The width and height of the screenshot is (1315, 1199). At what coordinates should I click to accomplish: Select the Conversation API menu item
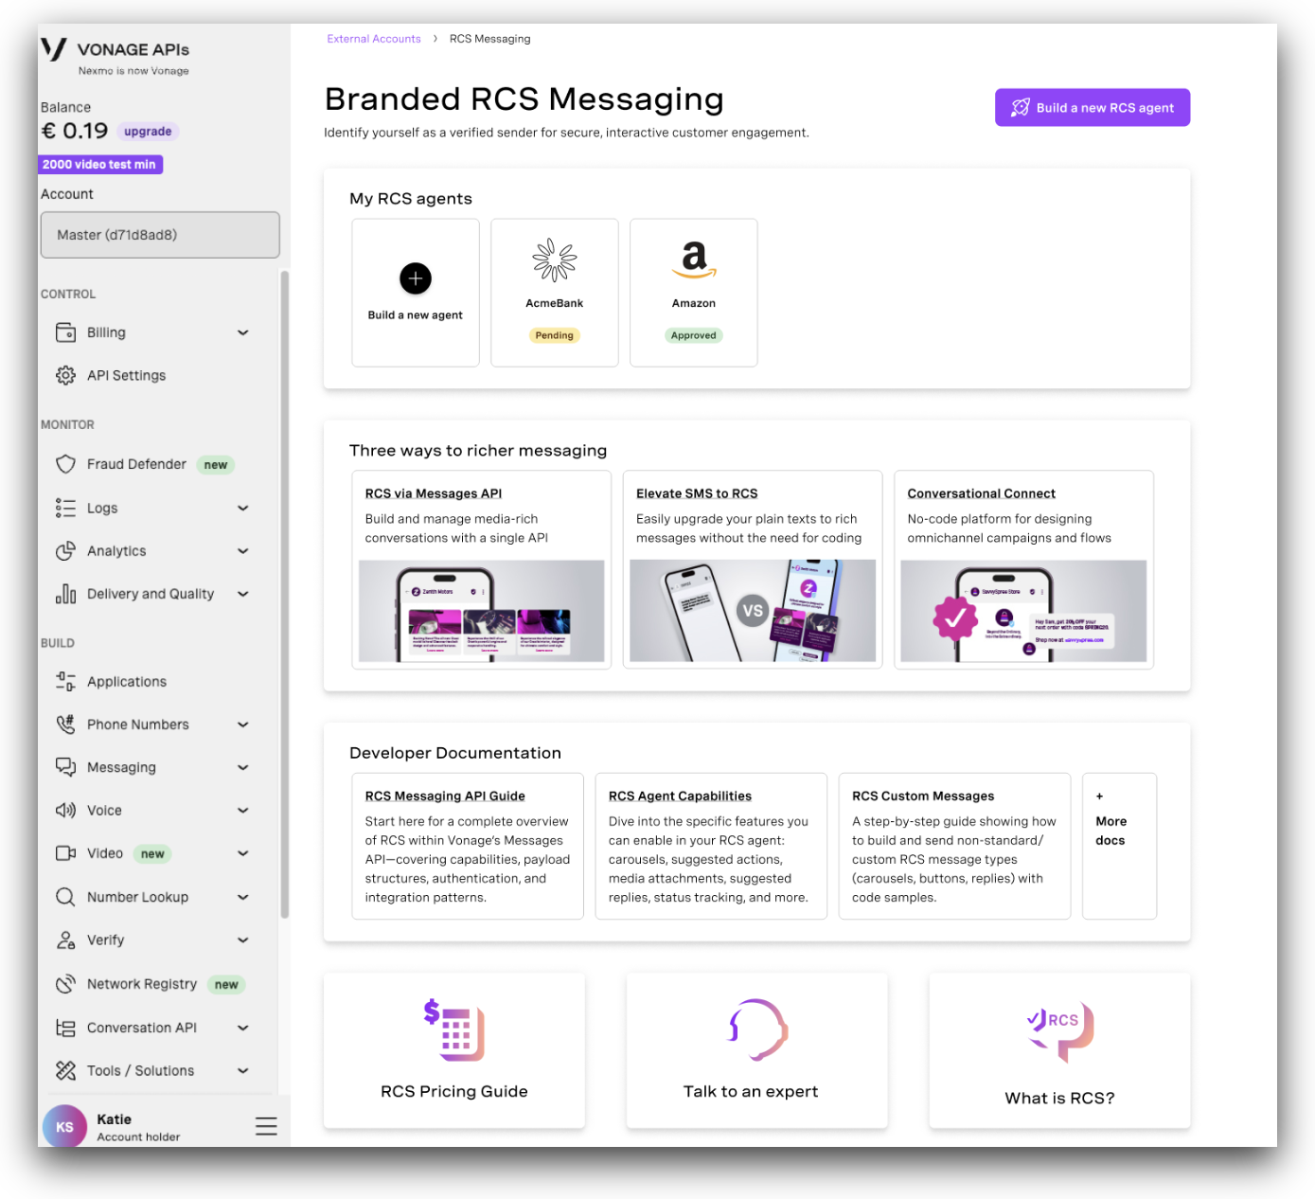tap(141, 1028)
